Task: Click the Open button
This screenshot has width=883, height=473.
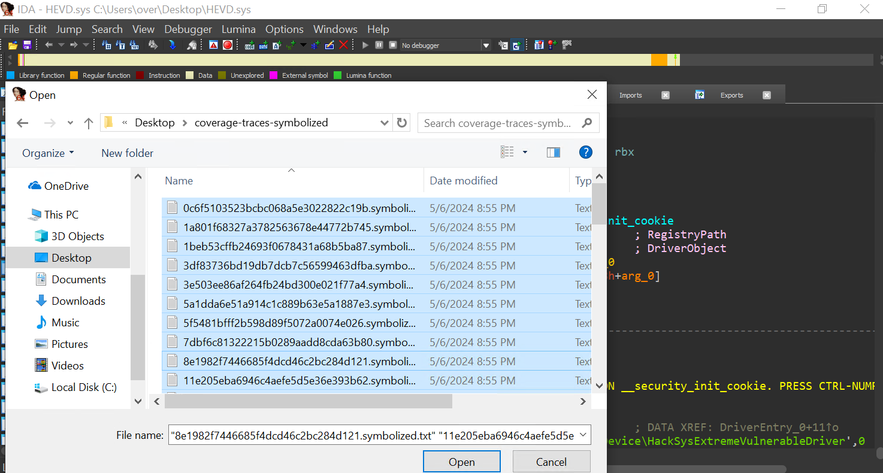Action: (461, 462)
